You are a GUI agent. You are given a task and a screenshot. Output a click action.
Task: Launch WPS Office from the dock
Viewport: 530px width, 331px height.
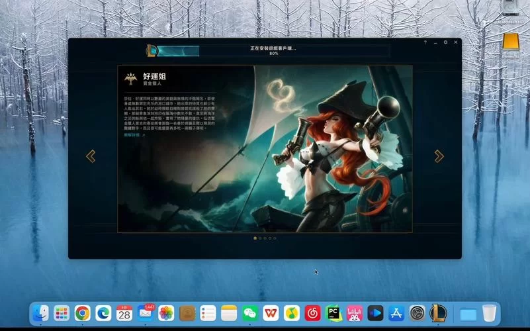[x=271, y=313]
